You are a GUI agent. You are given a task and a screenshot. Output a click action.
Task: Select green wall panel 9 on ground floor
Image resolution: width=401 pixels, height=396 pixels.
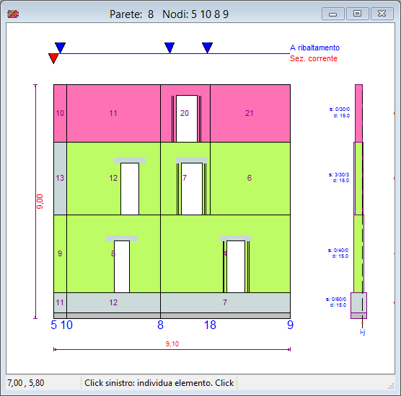click(60, 253)
